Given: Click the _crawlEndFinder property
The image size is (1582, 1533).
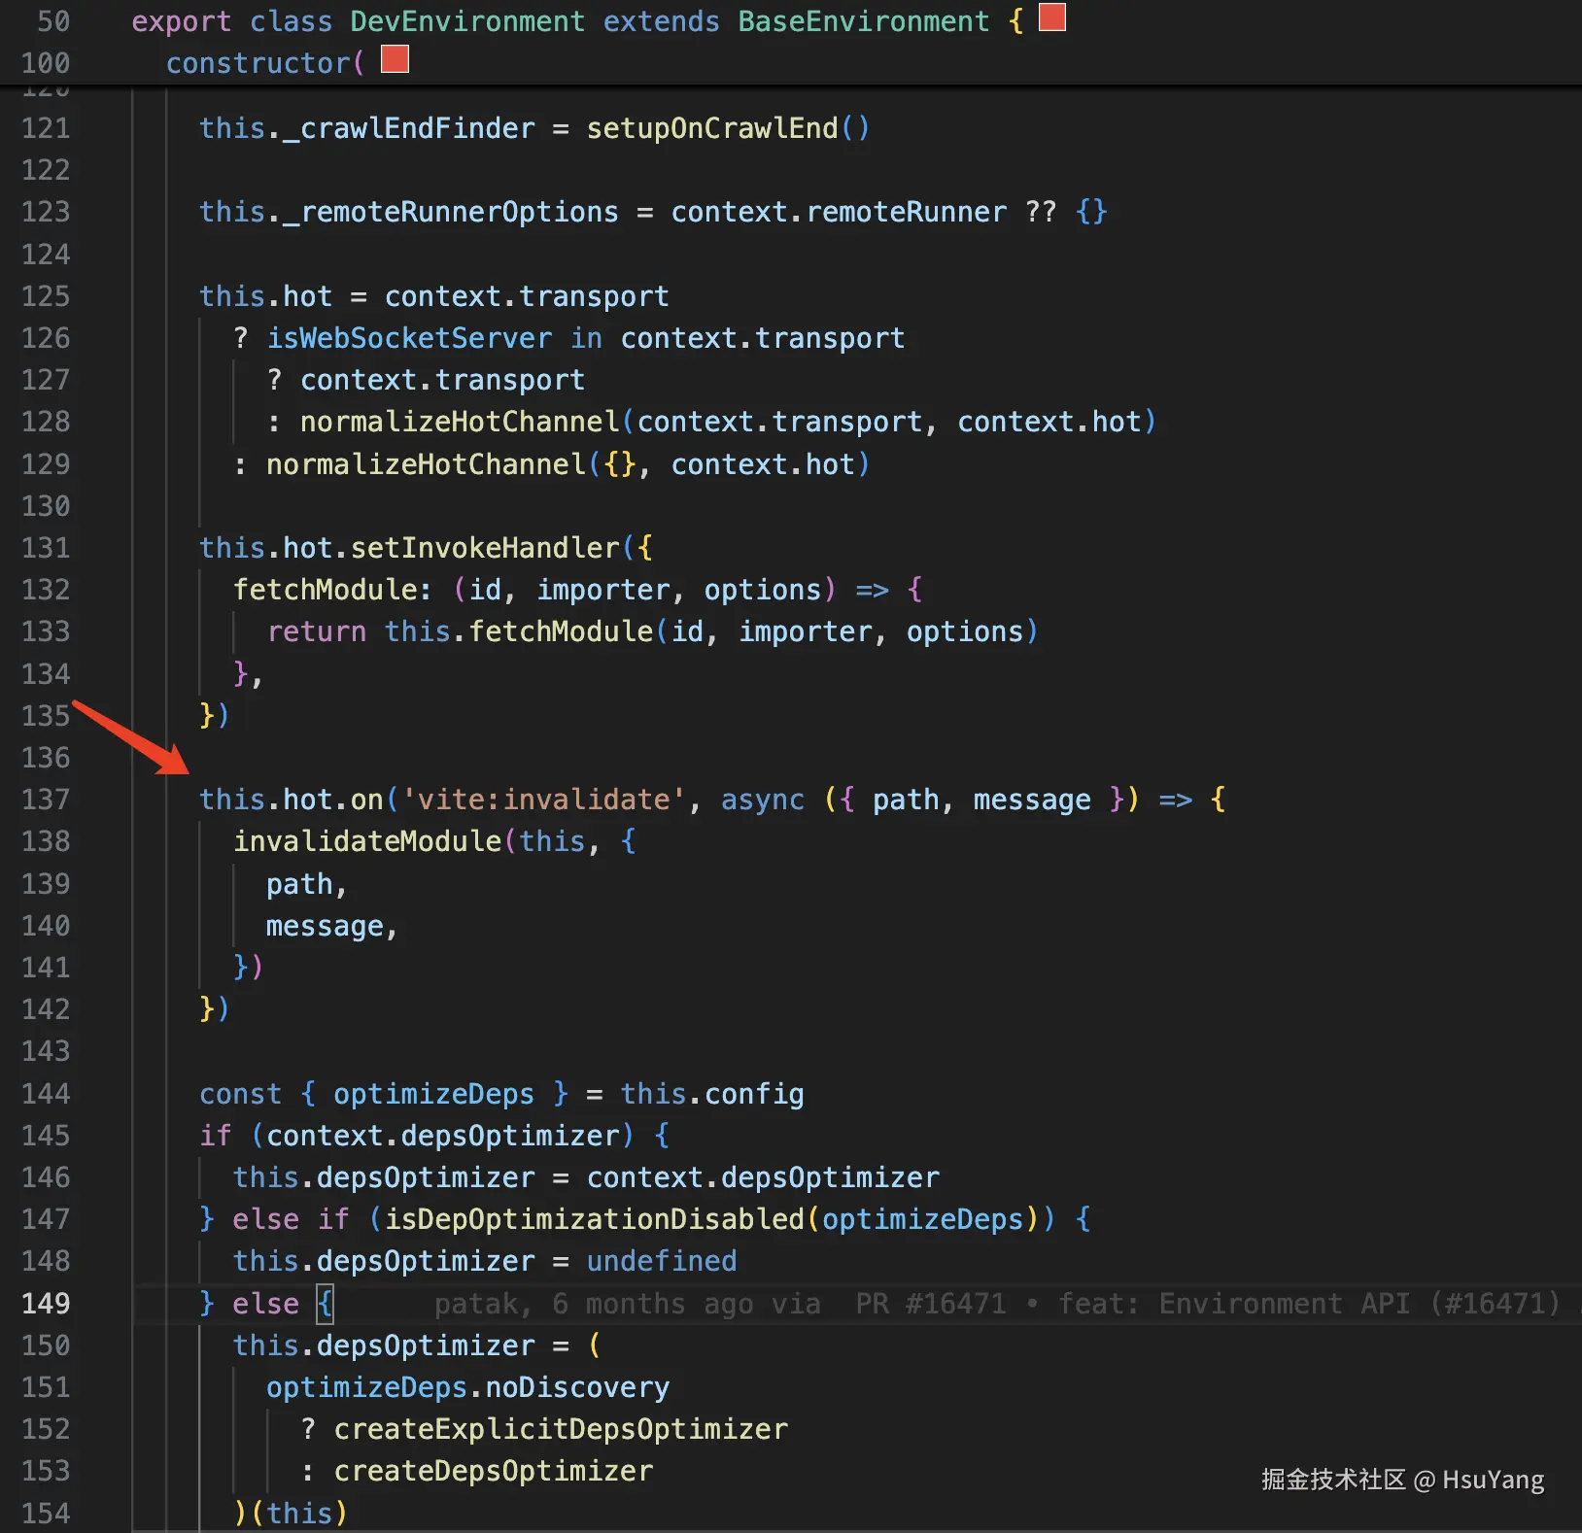Looking at the screenshot, I should pyautogui.click(x=408, y=128).
